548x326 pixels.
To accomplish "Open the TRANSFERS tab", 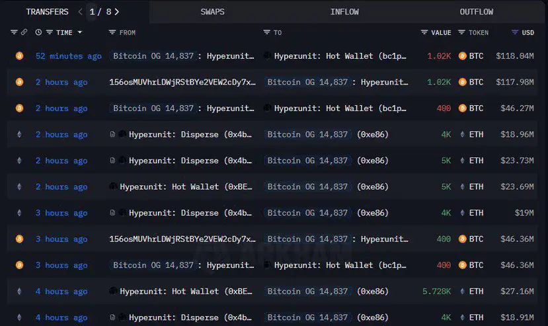I will click(47, 12).
